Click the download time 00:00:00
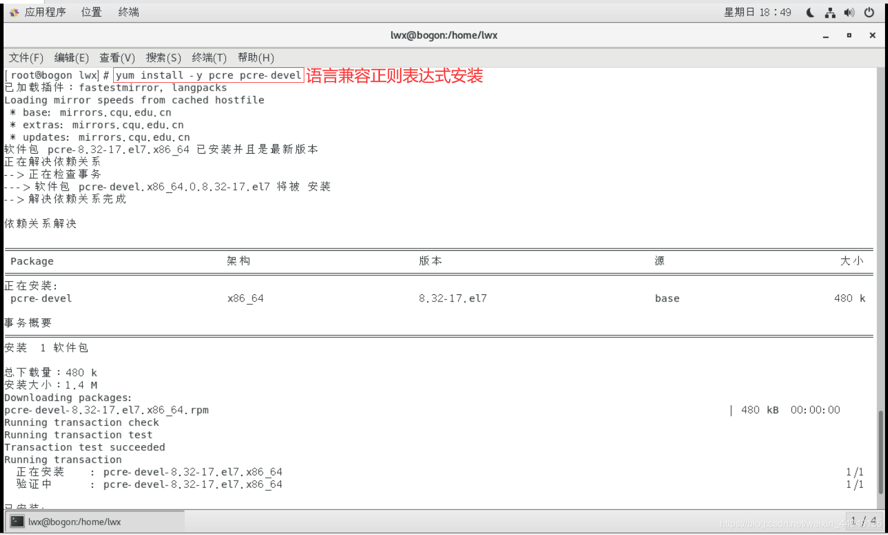This screenshot has width=888, height=535. (x=815, y=410)
